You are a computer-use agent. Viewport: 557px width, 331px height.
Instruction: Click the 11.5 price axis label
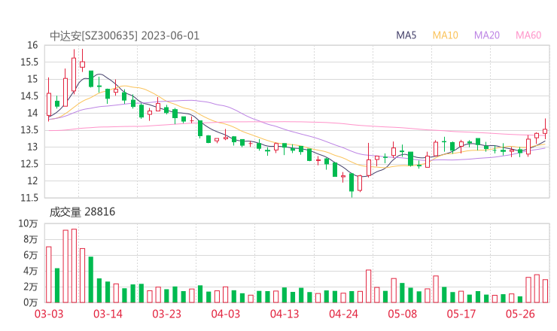(x=29, y=198)
